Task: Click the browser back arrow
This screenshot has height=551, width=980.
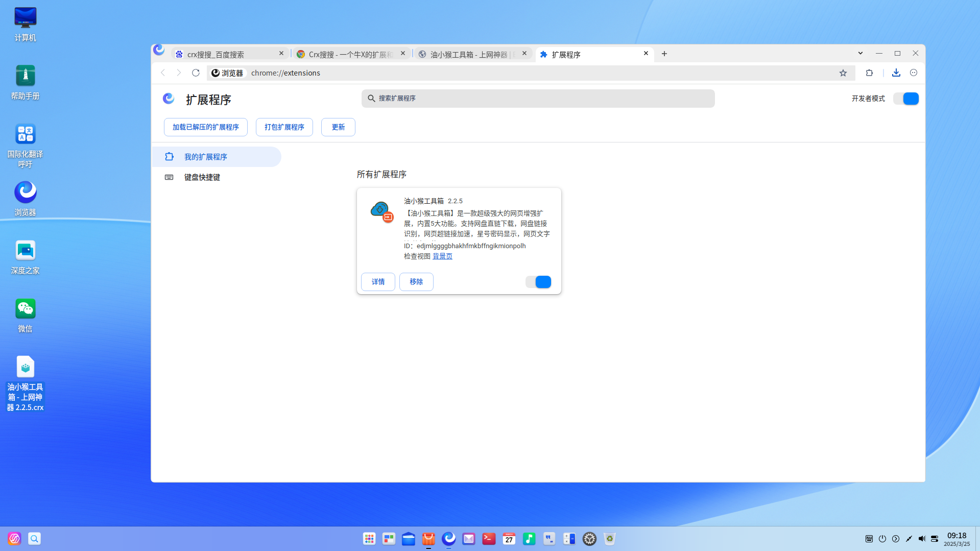Action: pos(163,73)
